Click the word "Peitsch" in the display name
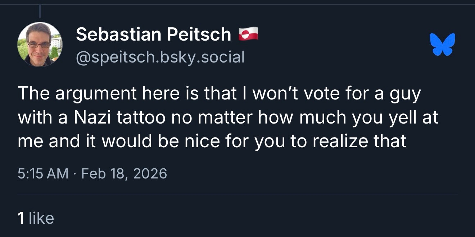The image size is (475, 237). click(x=199, y=34)
